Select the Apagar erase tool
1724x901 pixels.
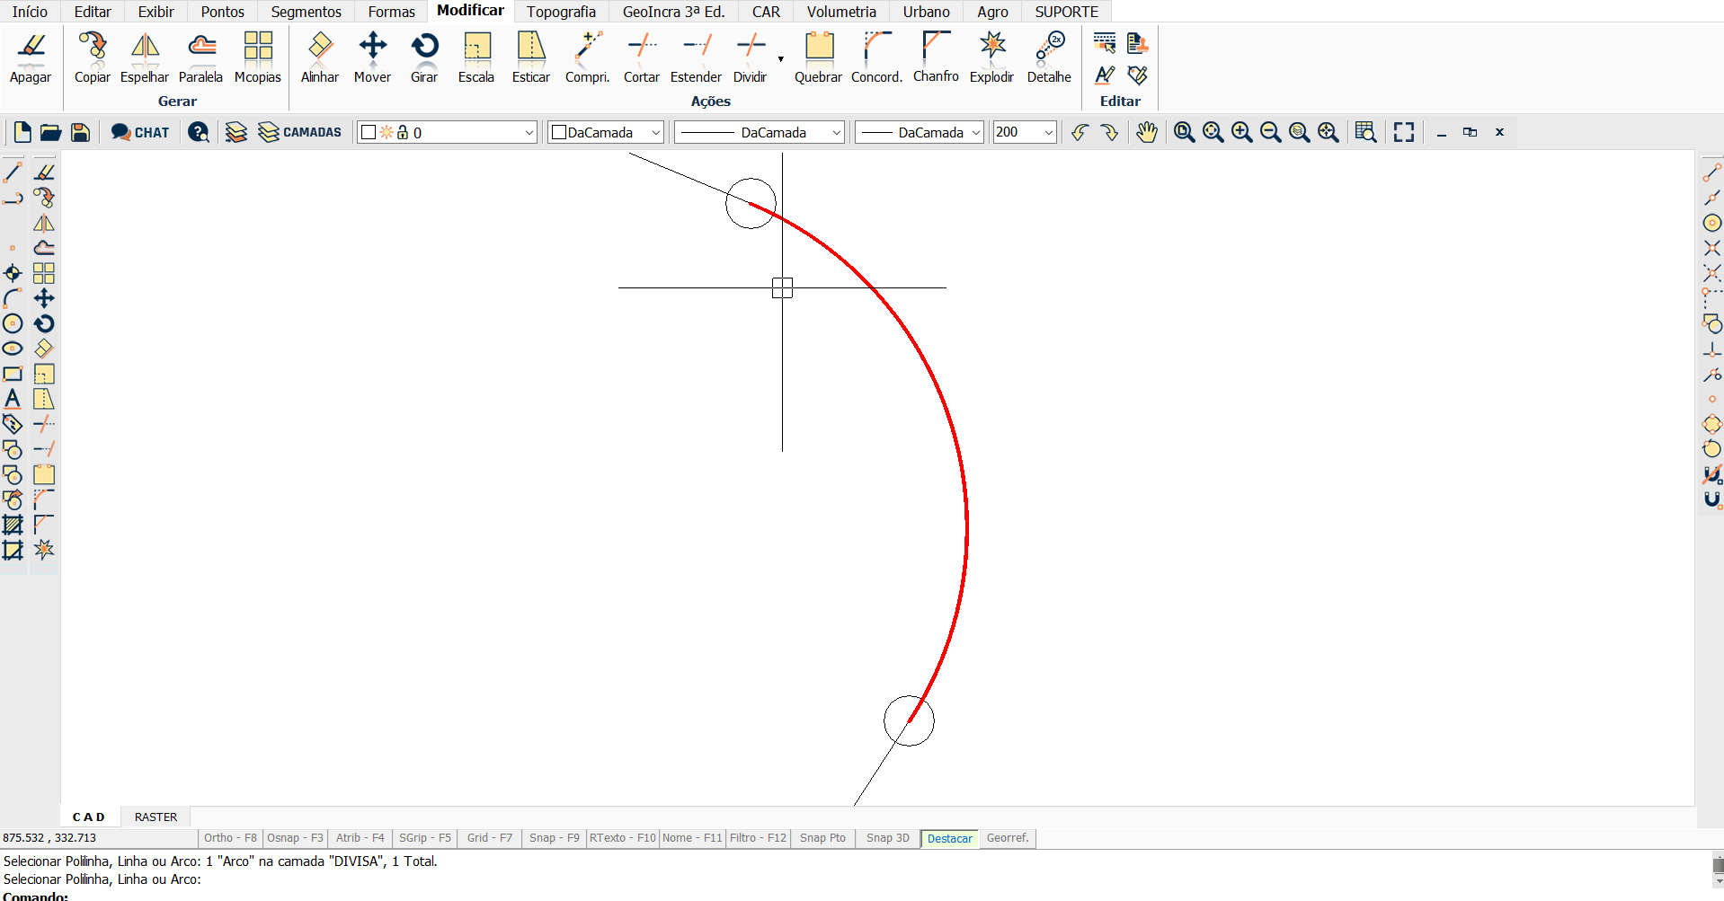click(x=31, y=57)
